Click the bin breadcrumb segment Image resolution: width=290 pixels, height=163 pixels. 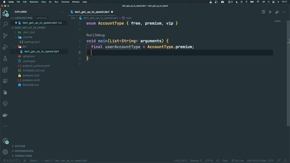(x=73, y=18)
